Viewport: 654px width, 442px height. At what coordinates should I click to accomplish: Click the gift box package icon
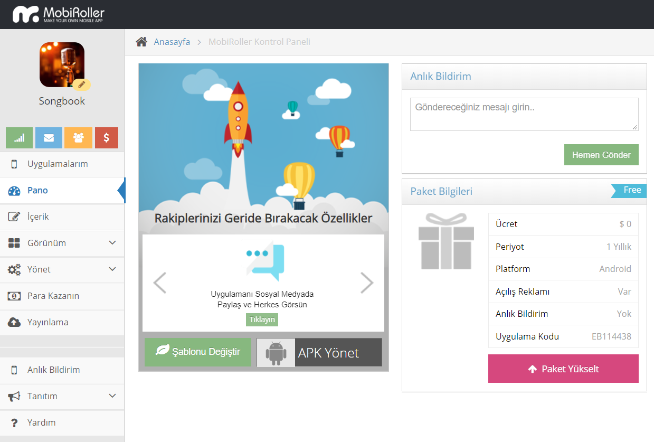[x=446, y=241]
